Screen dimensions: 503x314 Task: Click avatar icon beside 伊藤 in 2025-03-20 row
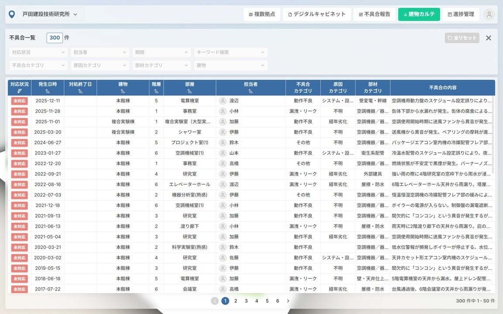(x=223, y=132)
